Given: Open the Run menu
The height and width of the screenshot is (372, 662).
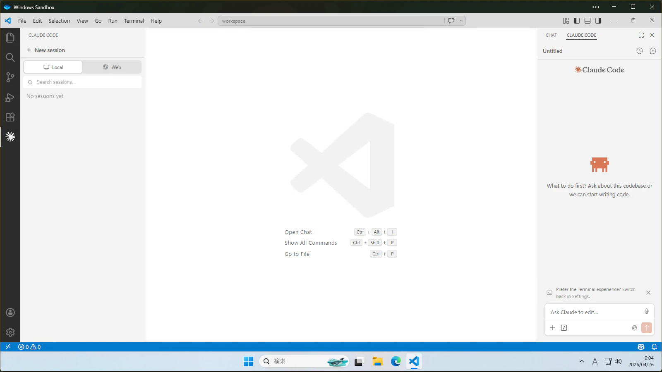Looking at the screenshot, I should pos(113,21).
